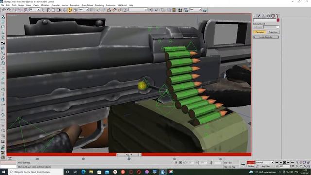Open File Explorer from the taskbar
The width and height of the screenshot is (311, 175).
91,172
